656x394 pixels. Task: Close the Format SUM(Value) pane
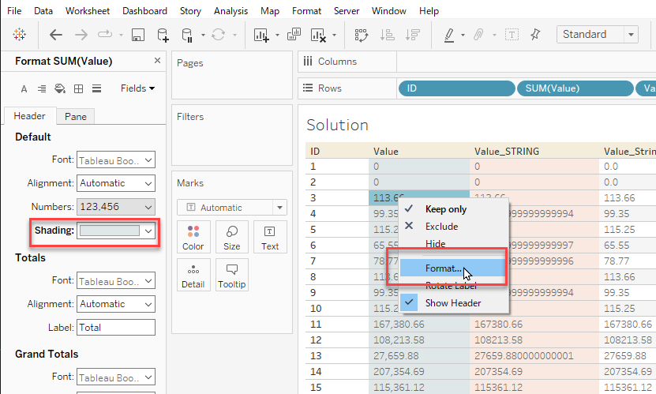(x=157, y=61)
